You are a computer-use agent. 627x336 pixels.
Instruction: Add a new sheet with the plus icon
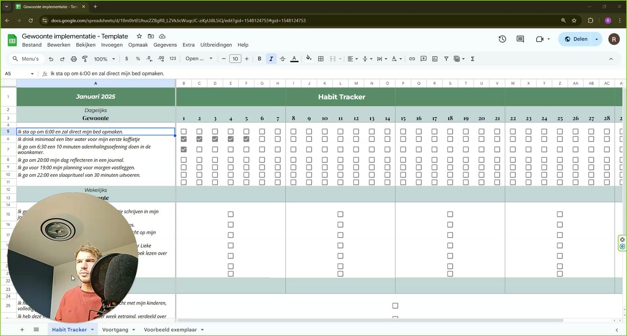(x=22, y=329)
